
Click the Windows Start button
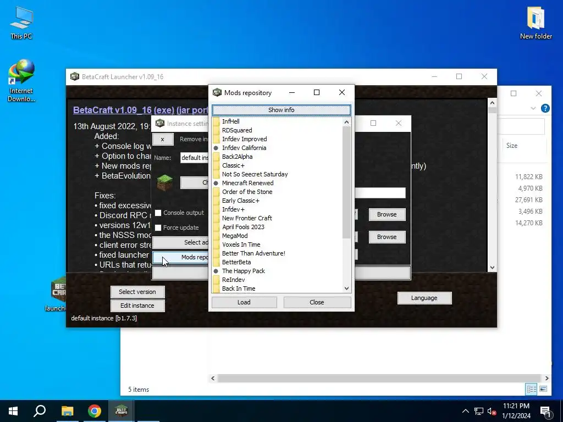coord(13,411)
